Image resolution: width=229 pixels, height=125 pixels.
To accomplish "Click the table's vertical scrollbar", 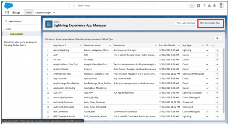I will click(224, 81).
